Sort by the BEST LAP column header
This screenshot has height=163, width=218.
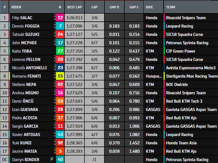[75, 7]
